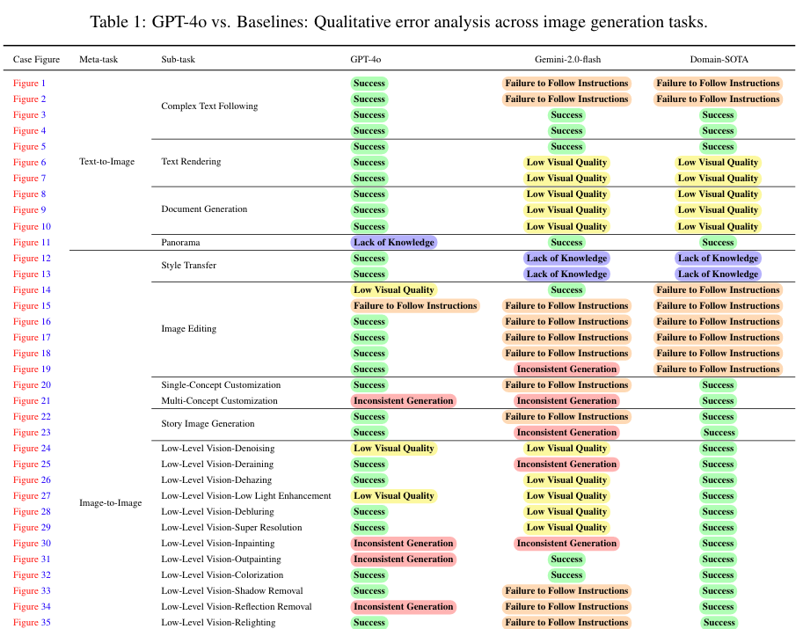803x629 pixels.
Task: Click Gemini Lack of Knowledge badge, Figure 13
Action: click(x=567, y=274)
